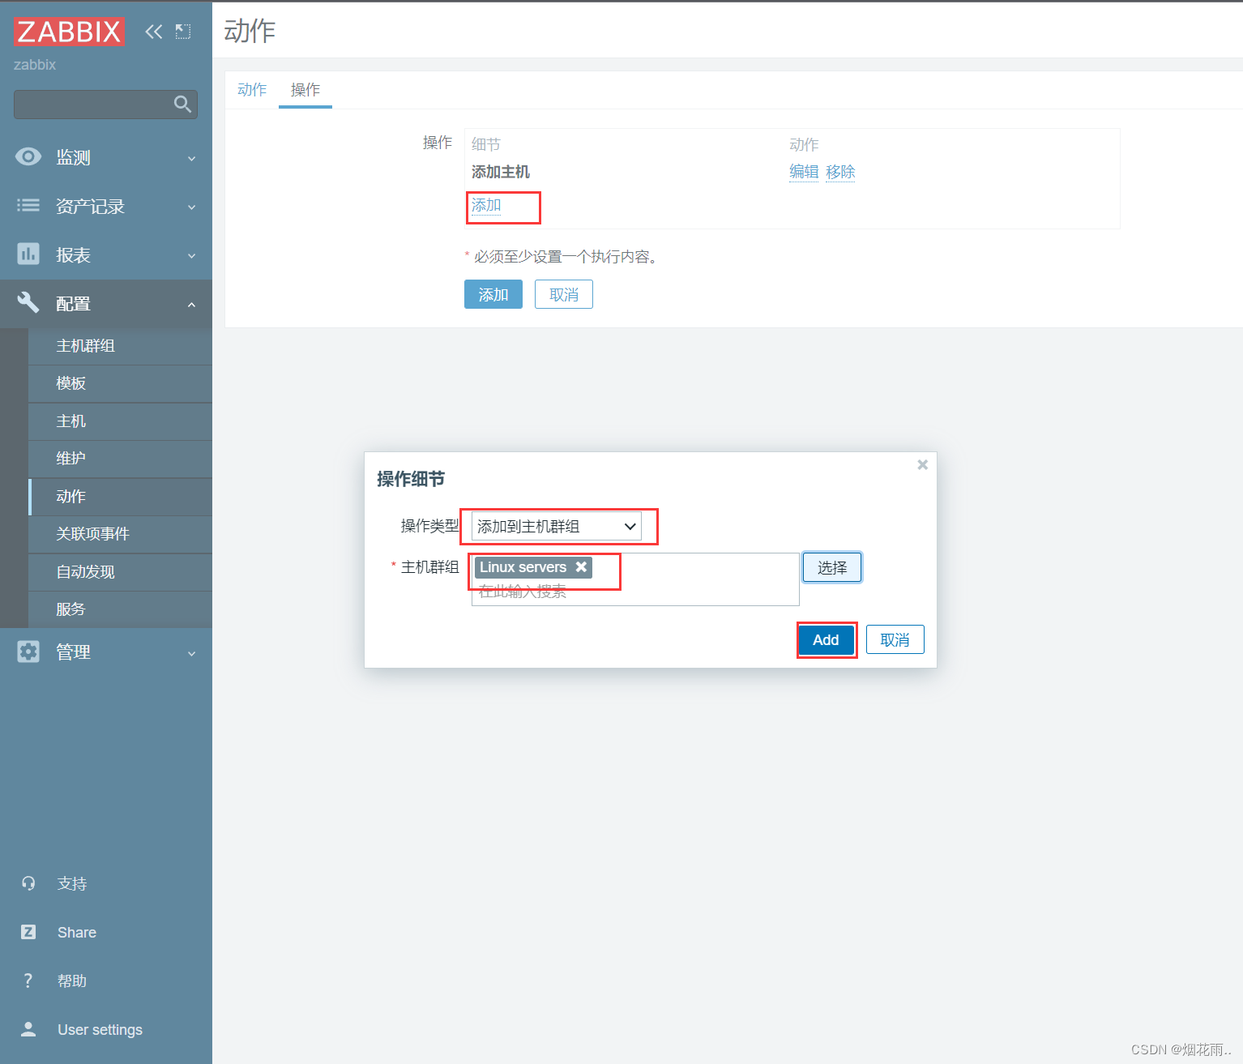
Task: Click the 添加主机 operation detail text
Action: (x=501, y=172)
